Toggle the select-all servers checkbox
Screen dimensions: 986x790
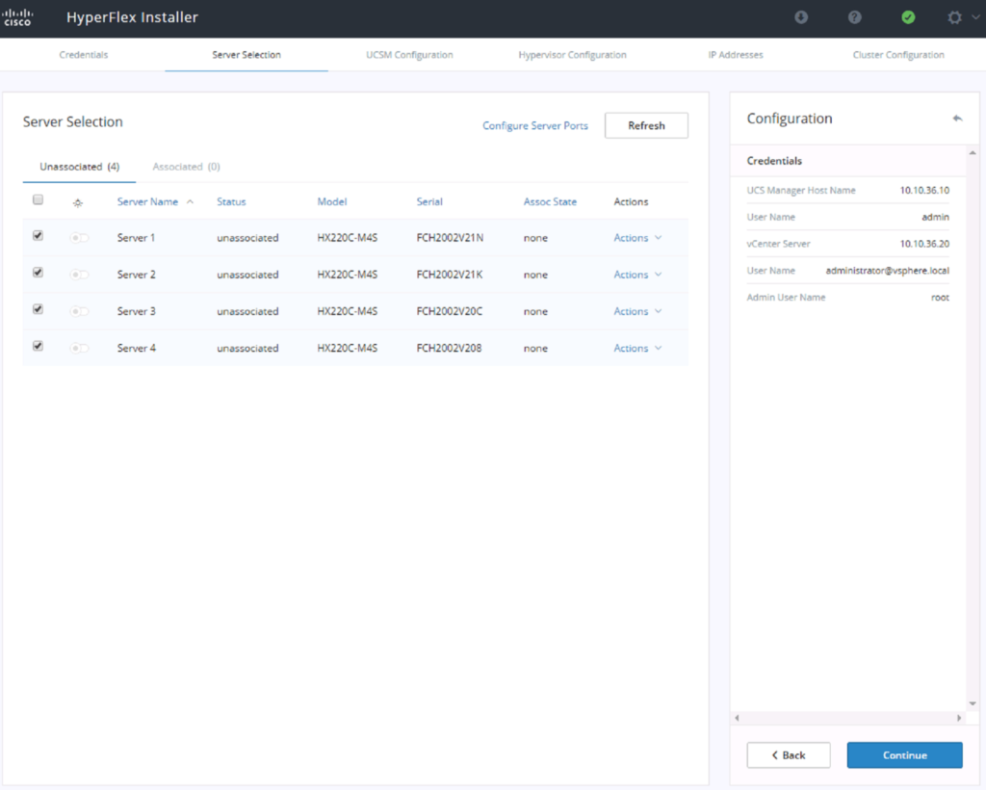pos(38,200)
